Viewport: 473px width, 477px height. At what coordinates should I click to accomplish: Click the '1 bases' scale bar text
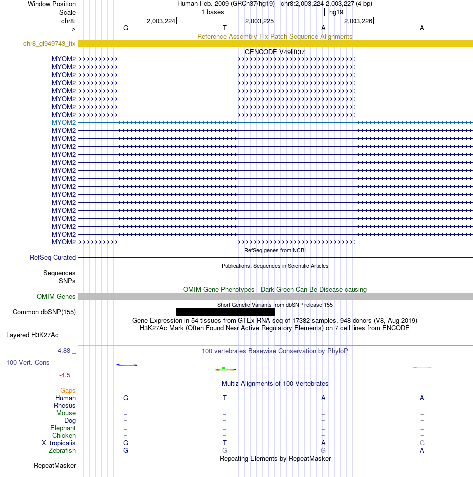[x=212, y=12]
